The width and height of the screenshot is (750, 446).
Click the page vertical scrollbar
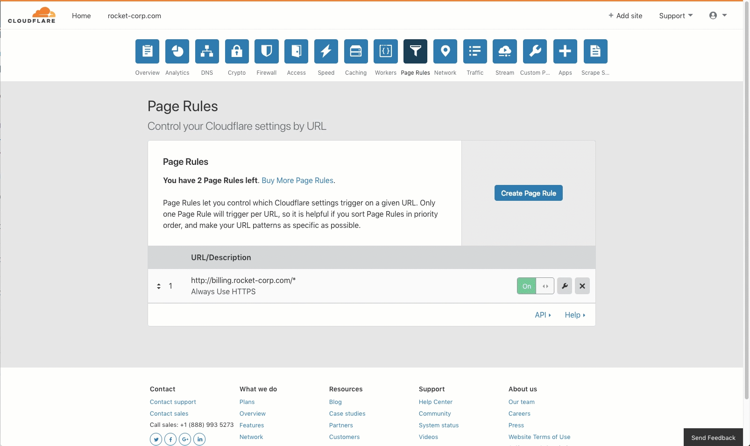point(746,201)
